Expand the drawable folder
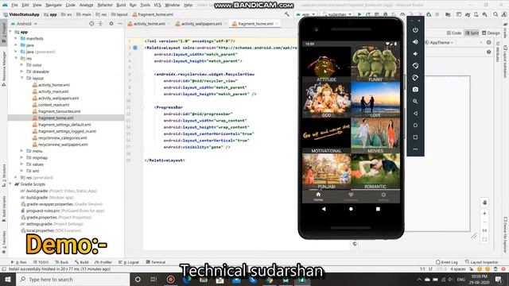This screenshot has width=509, height=286. 21,71
